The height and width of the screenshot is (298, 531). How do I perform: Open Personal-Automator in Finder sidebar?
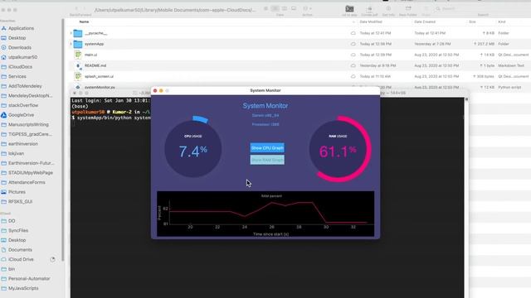(29, 279)
